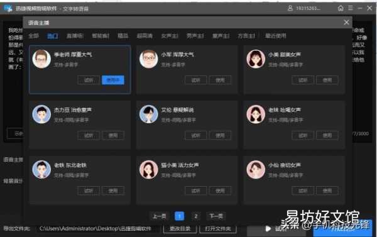Go to home via the house icon
This screenshot has height=237, width=377.
341,8
